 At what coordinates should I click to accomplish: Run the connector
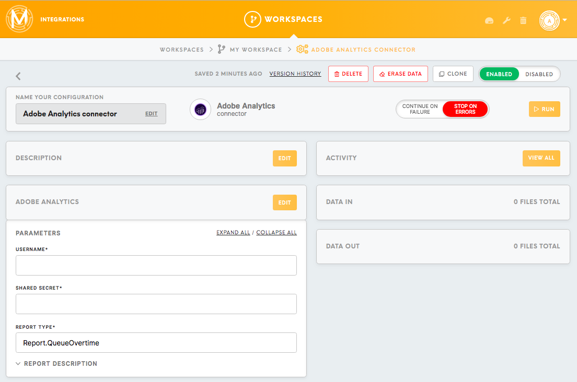(544, 109)
